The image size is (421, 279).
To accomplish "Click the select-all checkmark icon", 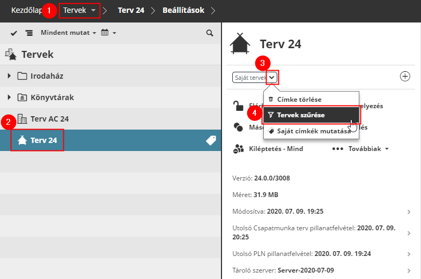I will [14, 33].
